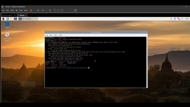Image resolution: width=190 pixels, height=107 pixels.
Task: Pause the virtual machine with the orange button
Action: [31, 10]
